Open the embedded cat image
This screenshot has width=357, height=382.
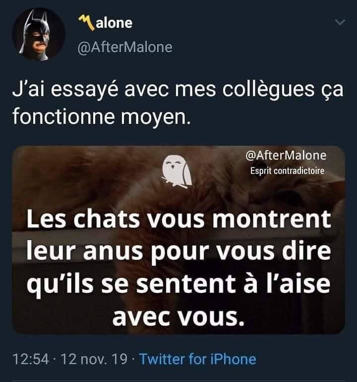tap(178, 240)
